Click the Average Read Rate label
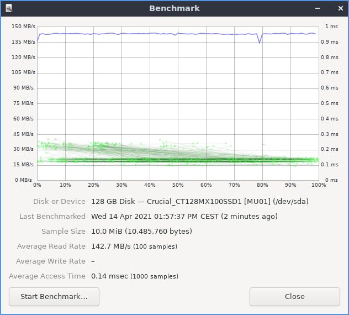 click(51, 246)
